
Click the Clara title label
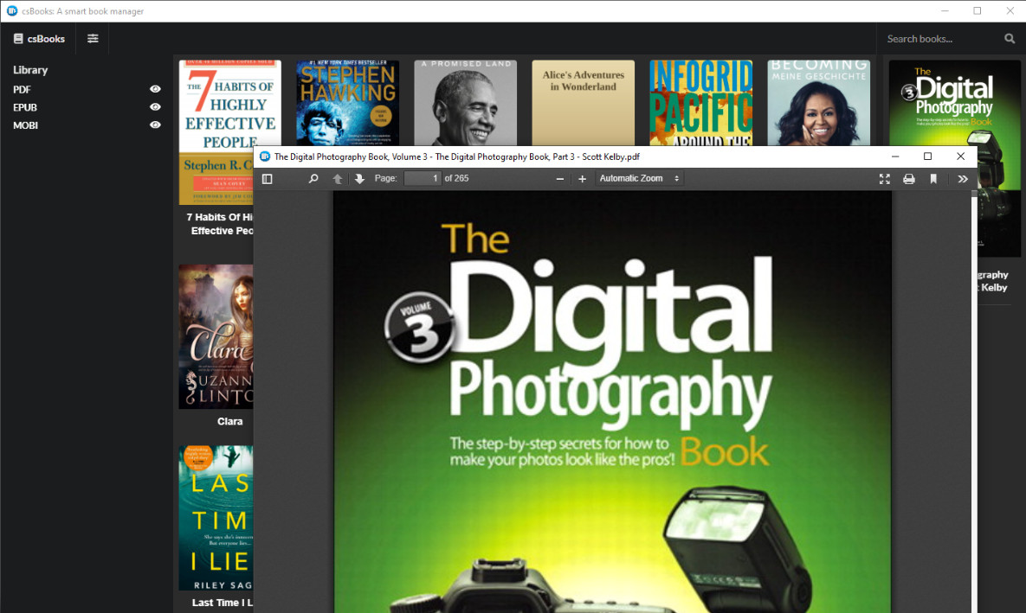click(x=229, y=422)
